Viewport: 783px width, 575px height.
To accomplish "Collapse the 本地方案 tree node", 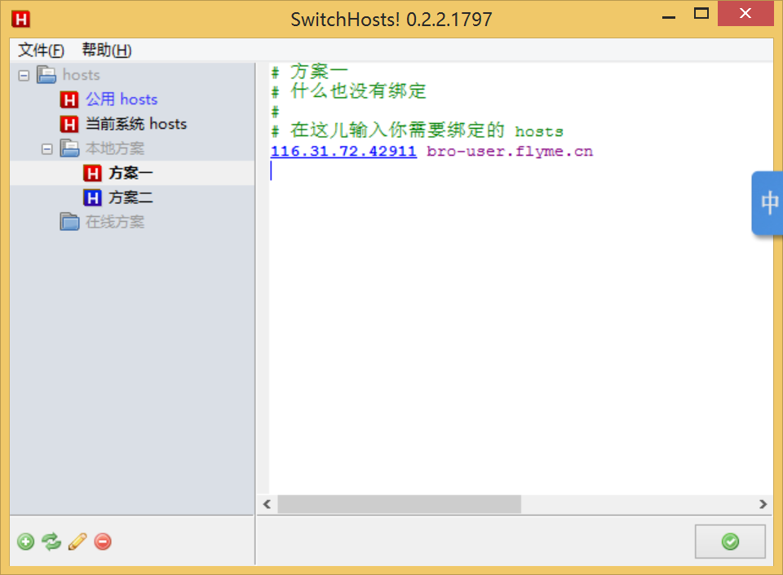I will (47, 148).
